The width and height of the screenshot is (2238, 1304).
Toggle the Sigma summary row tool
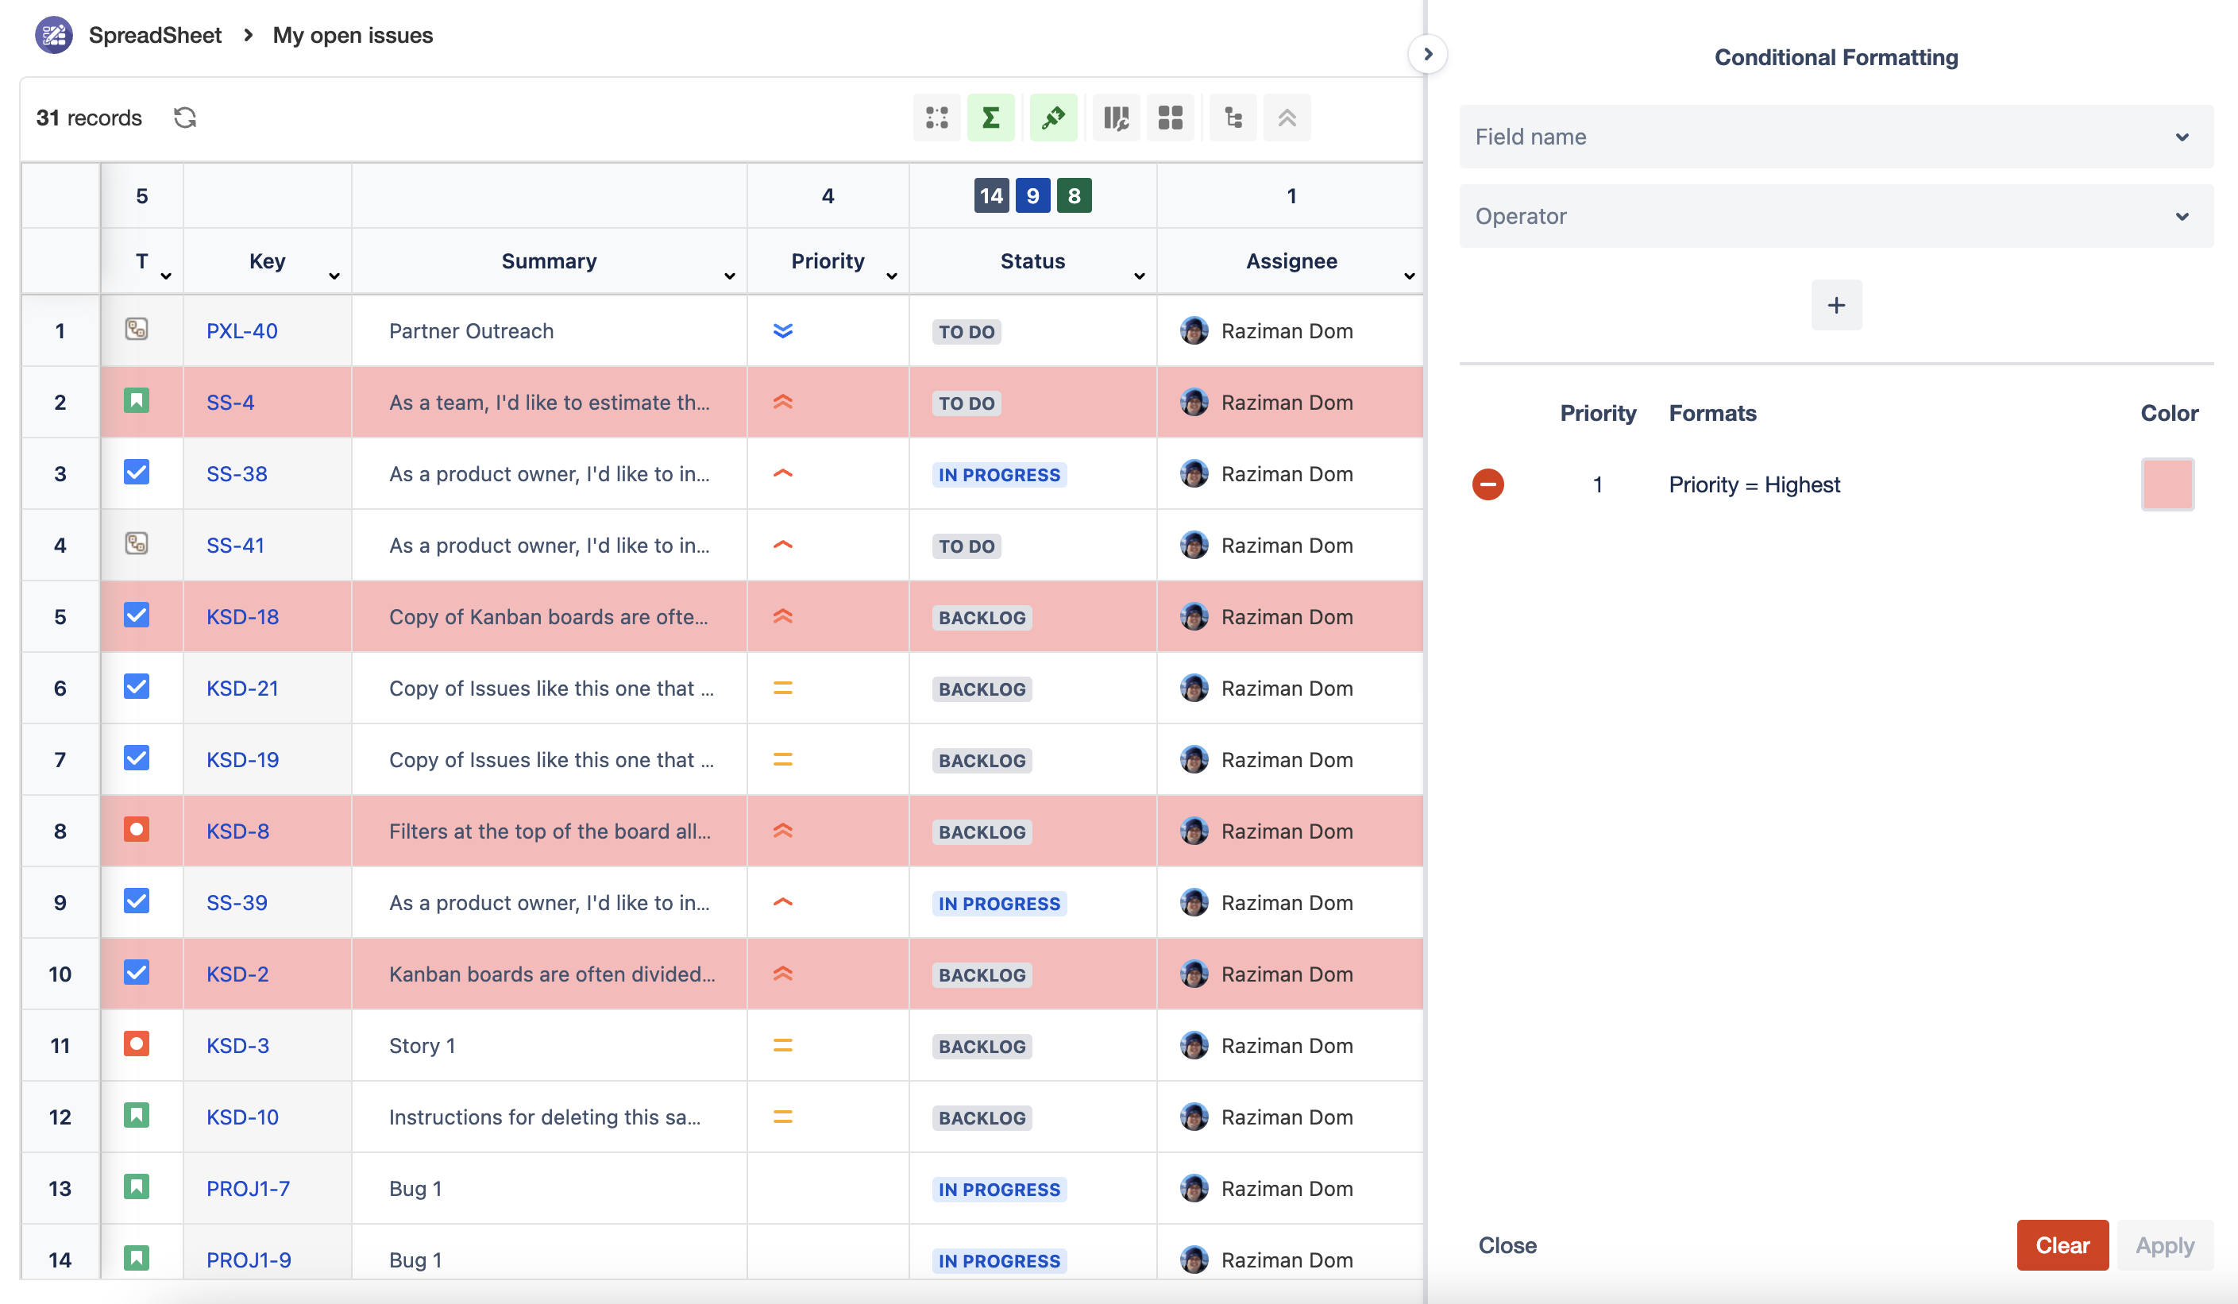pos(990,118)
